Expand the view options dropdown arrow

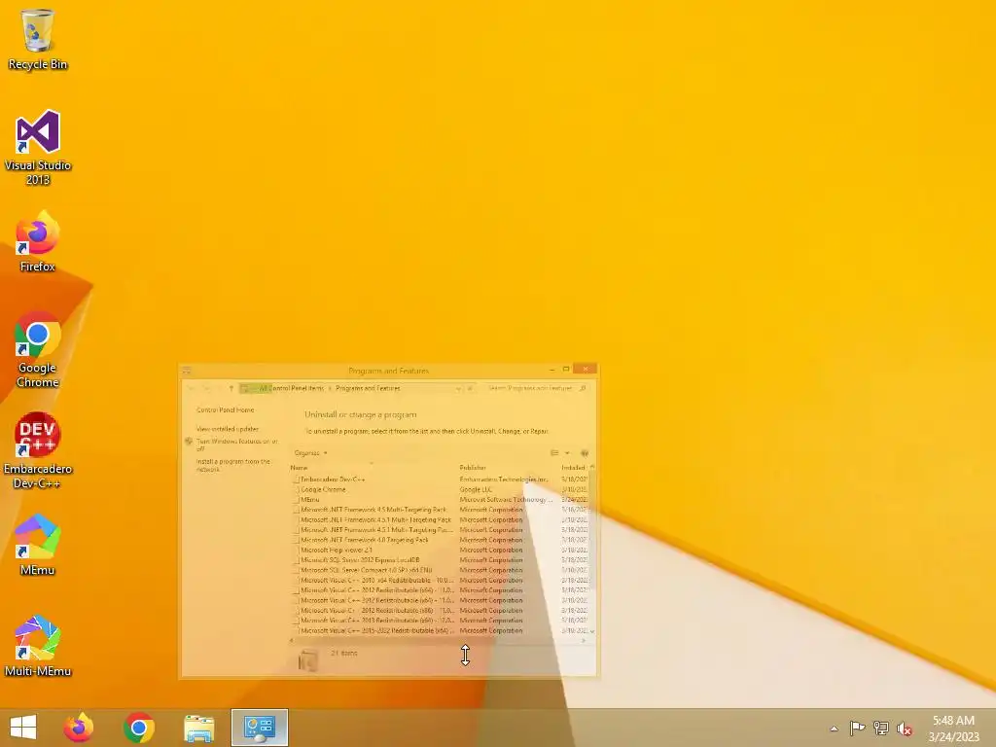point(567,453)
